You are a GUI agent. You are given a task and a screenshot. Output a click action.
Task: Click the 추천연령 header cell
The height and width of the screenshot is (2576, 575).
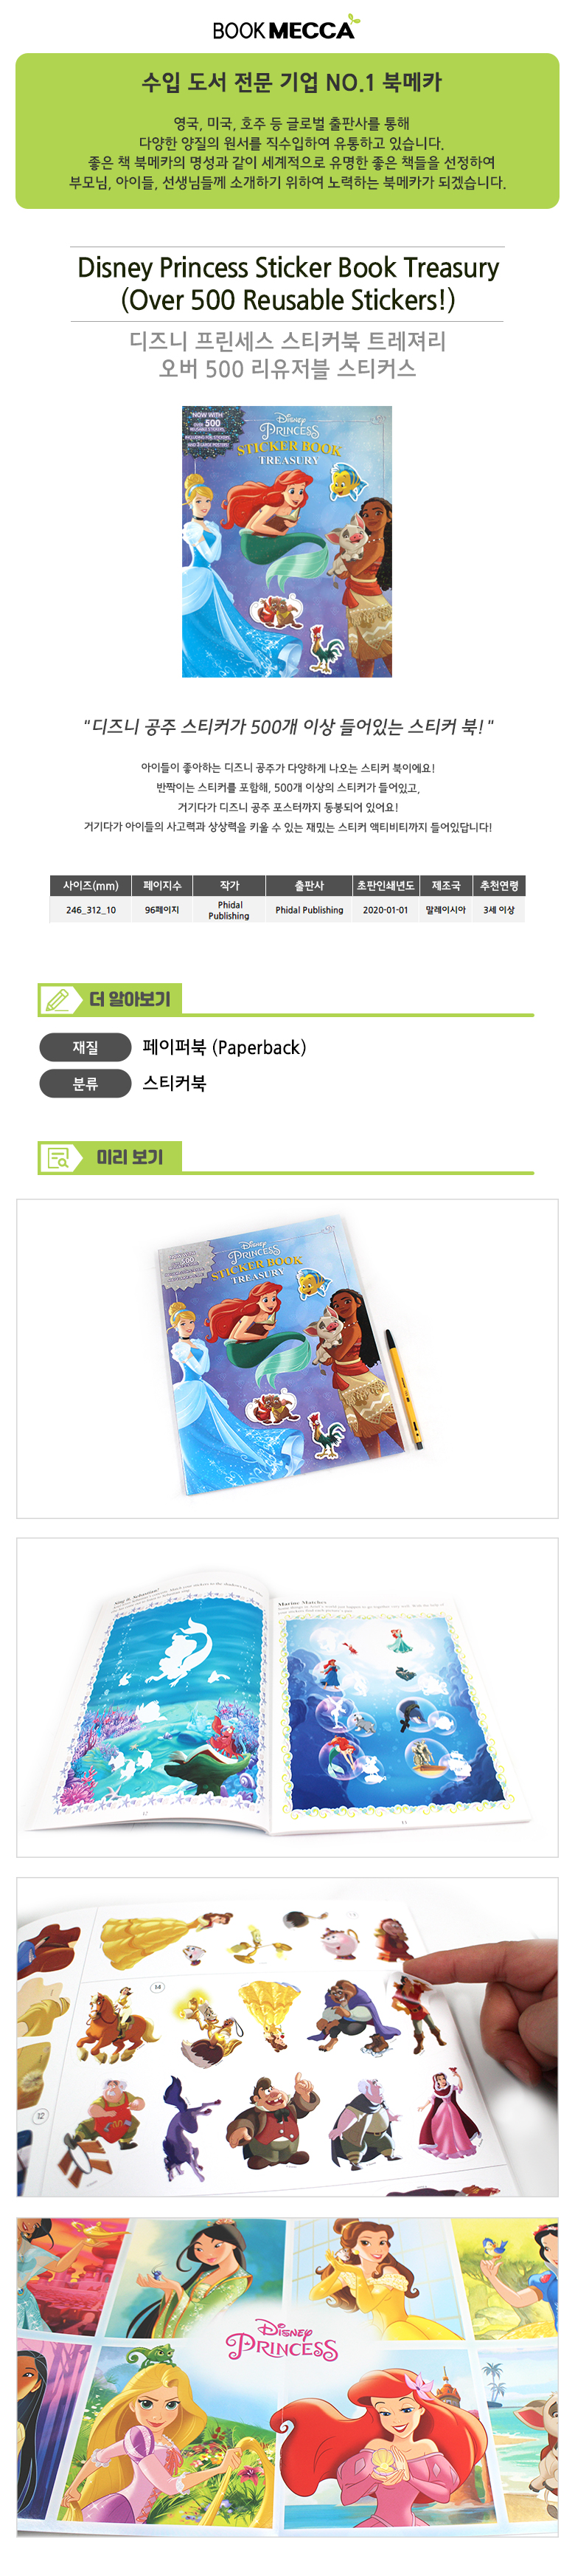click(x=499, y=885)
